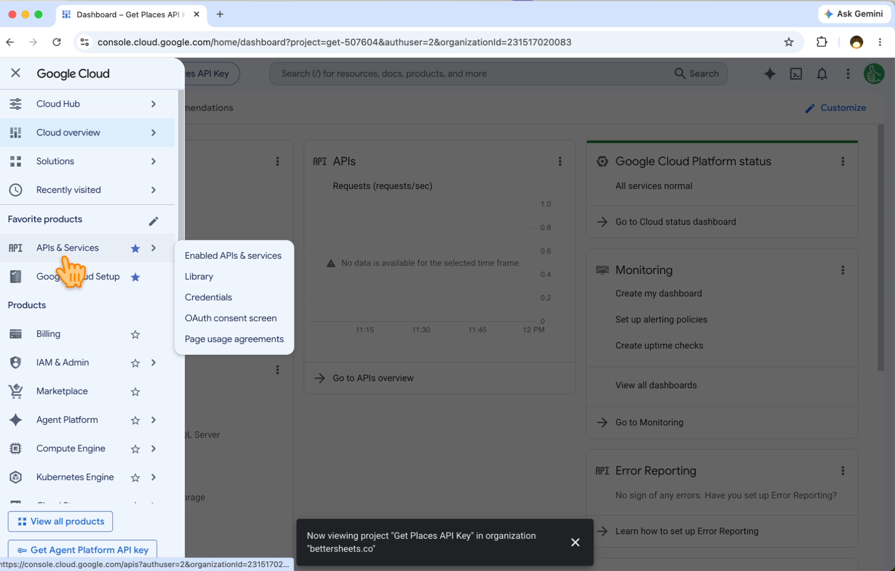
Task: Click the Compute Engine chip icon
Action: click(16, 448)
